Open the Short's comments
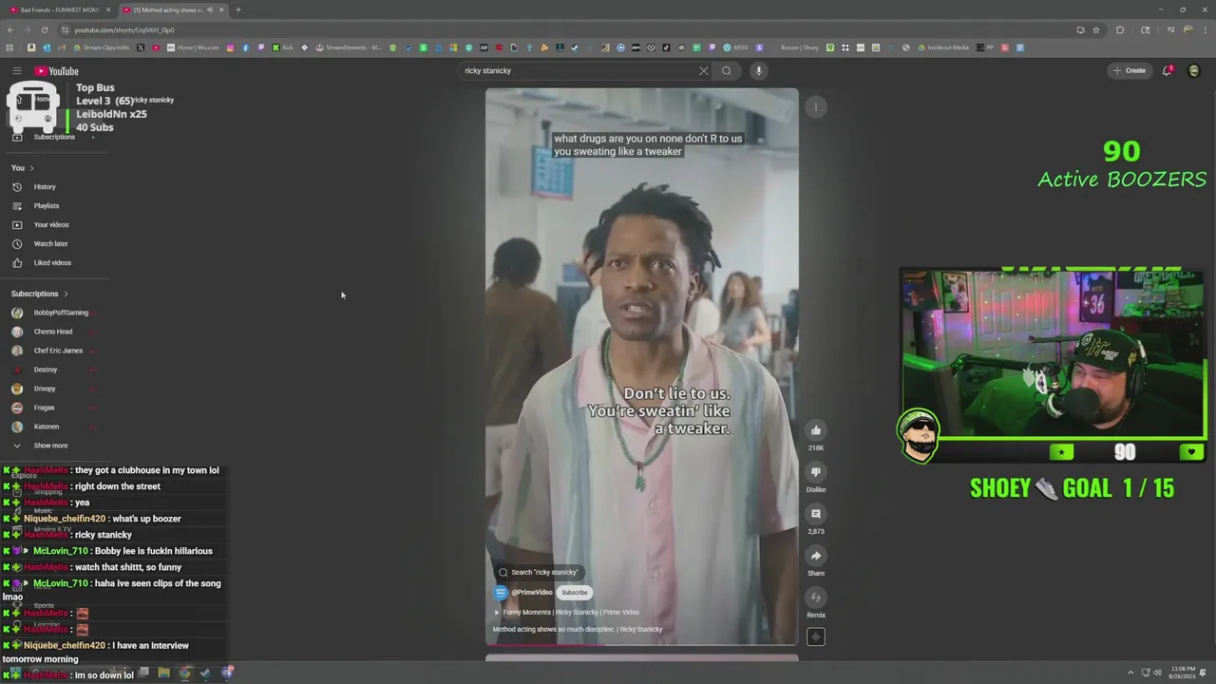Screen dimensions: 1216x684 click(815, 513)
